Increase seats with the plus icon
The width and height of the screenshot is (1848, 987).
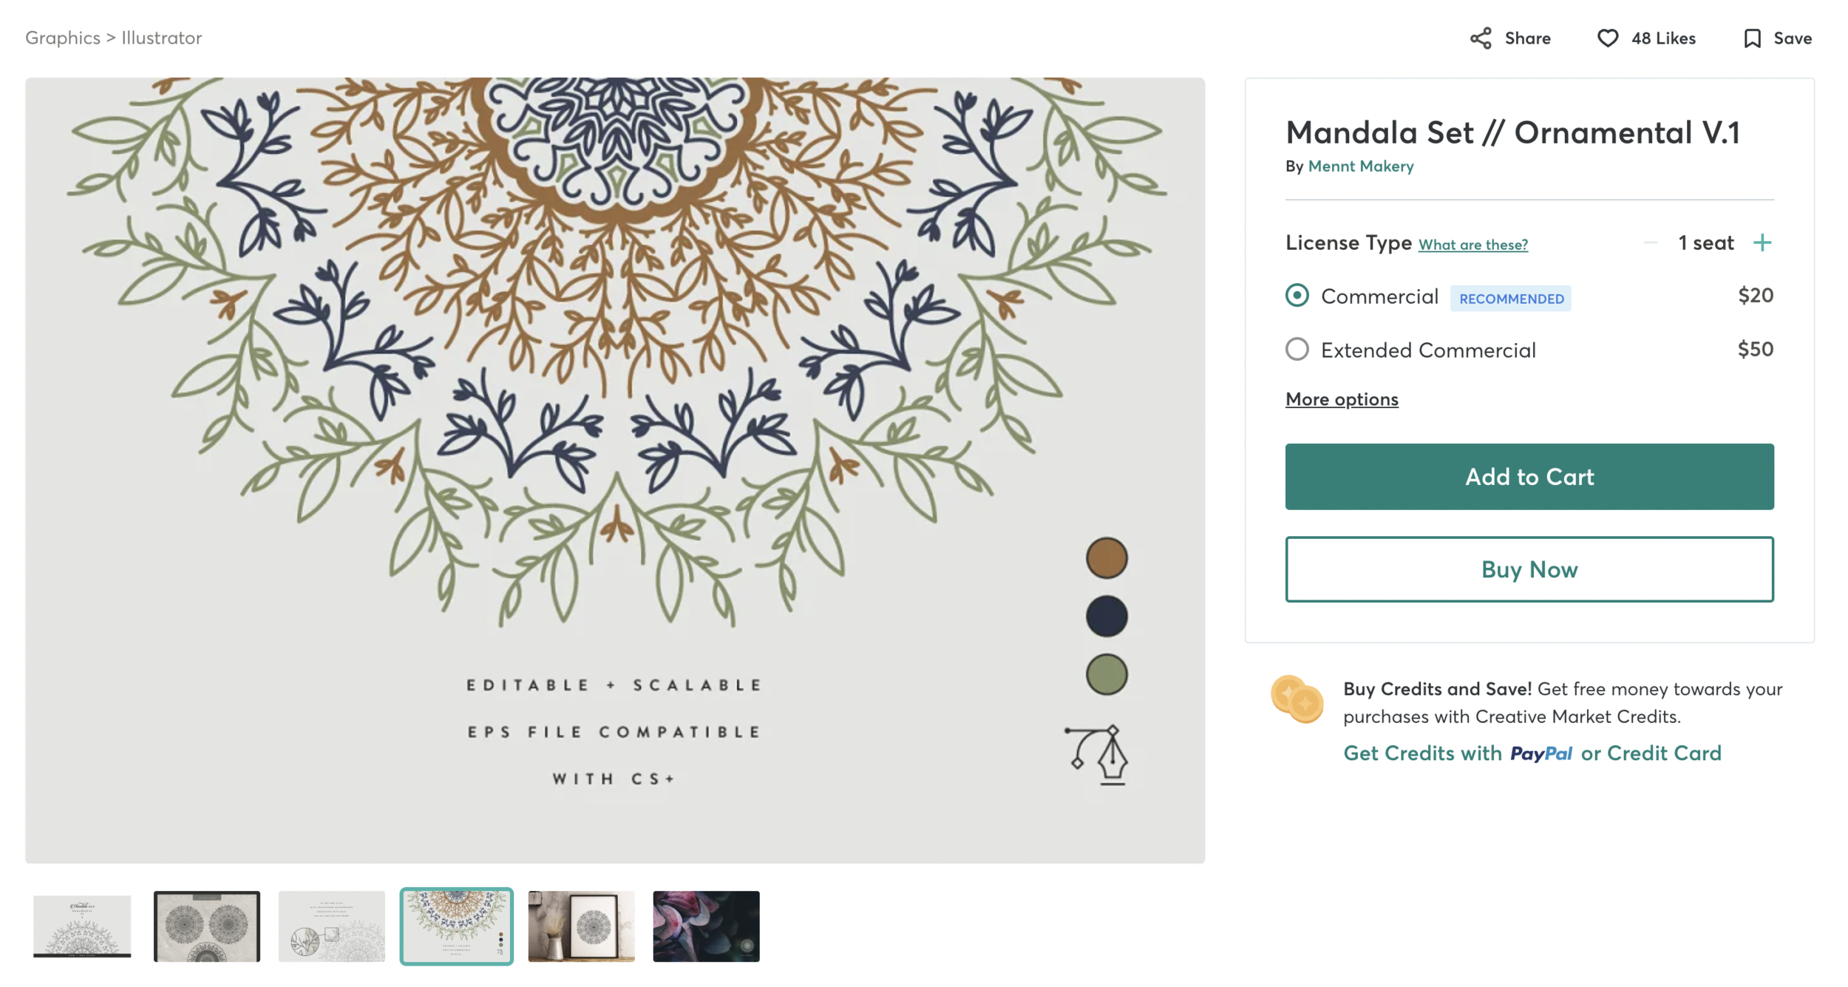point(1762,242)
